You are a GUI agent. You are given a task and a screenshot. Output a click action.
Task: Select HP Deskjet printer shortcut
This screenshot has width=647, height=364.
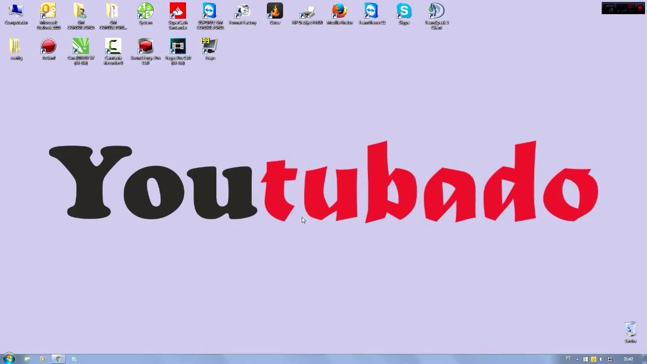pyautogui.click(x=307, y=14)
